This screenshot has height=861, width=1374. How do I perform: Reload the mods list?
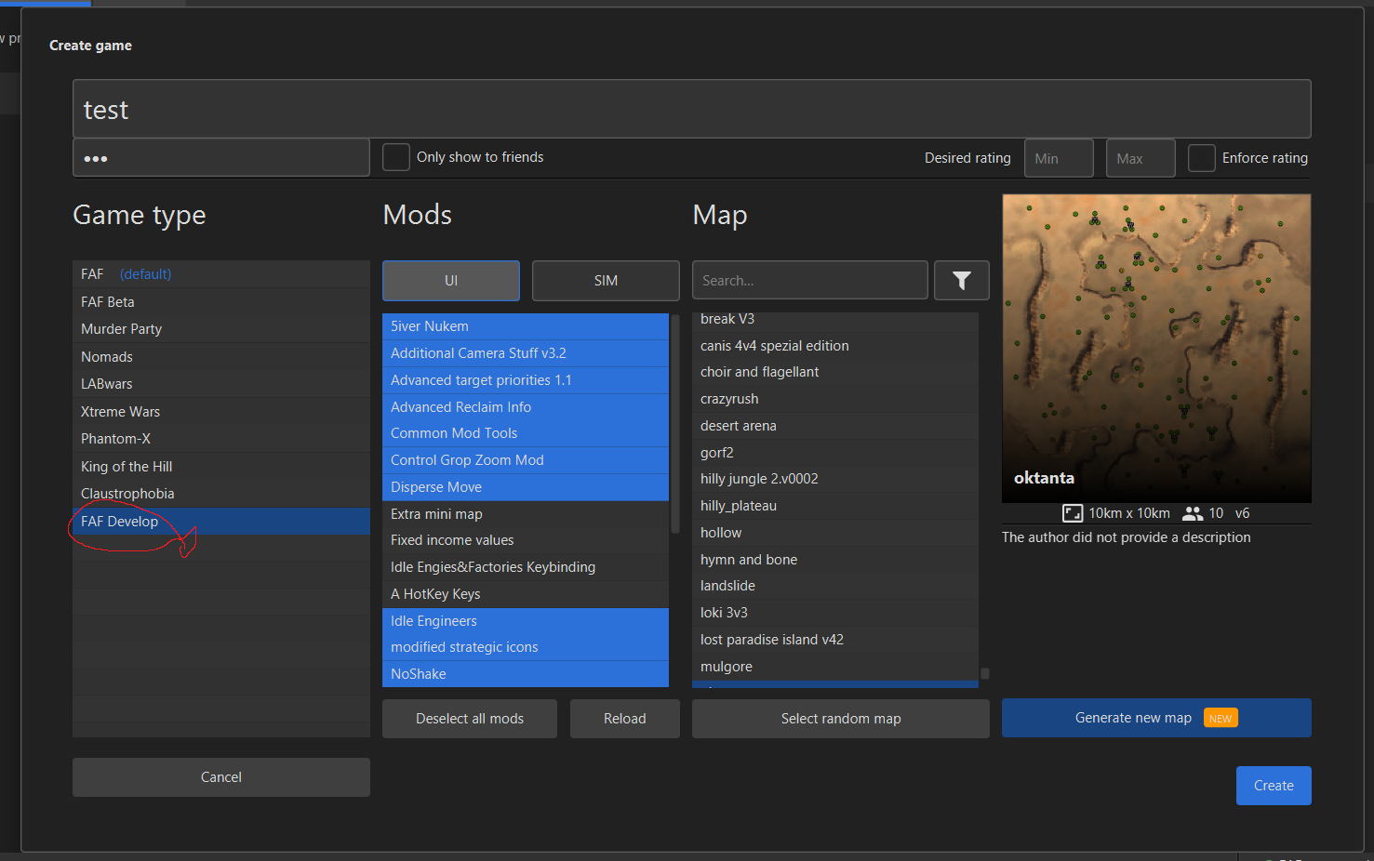click(625, 719)
